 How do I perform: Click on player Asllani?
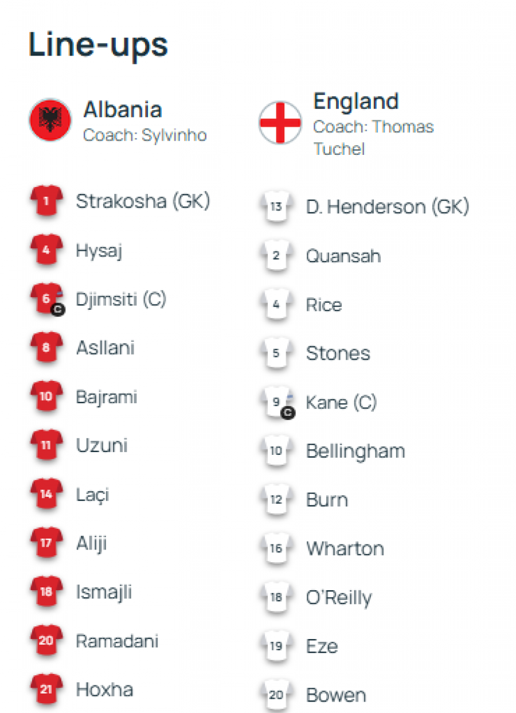click(x=105, y=348)
